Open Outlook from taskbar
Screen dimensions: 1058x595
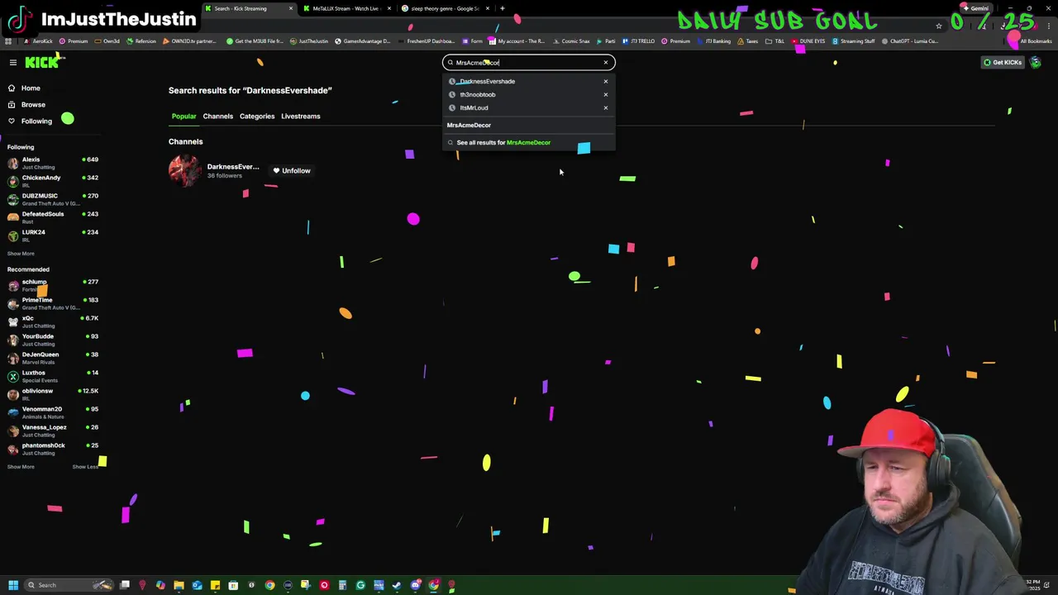tap(197, 585)
